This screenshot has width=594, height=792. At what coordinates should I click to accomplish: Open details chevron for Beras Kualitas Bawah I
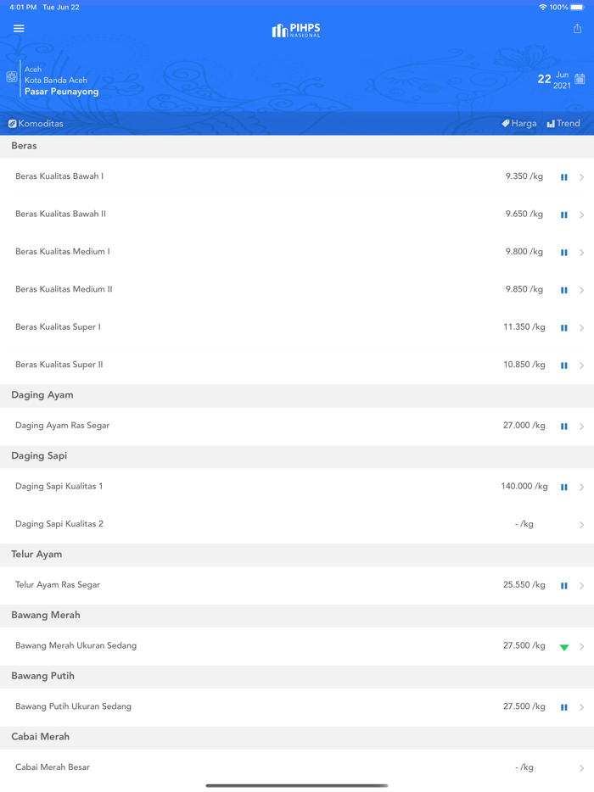[582, 177]
